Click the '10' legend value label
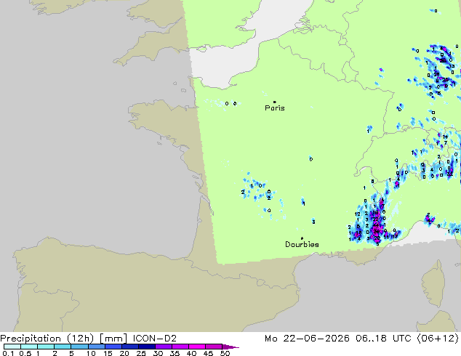This screenshot has height=356, width=461. [x=91, y=353]
